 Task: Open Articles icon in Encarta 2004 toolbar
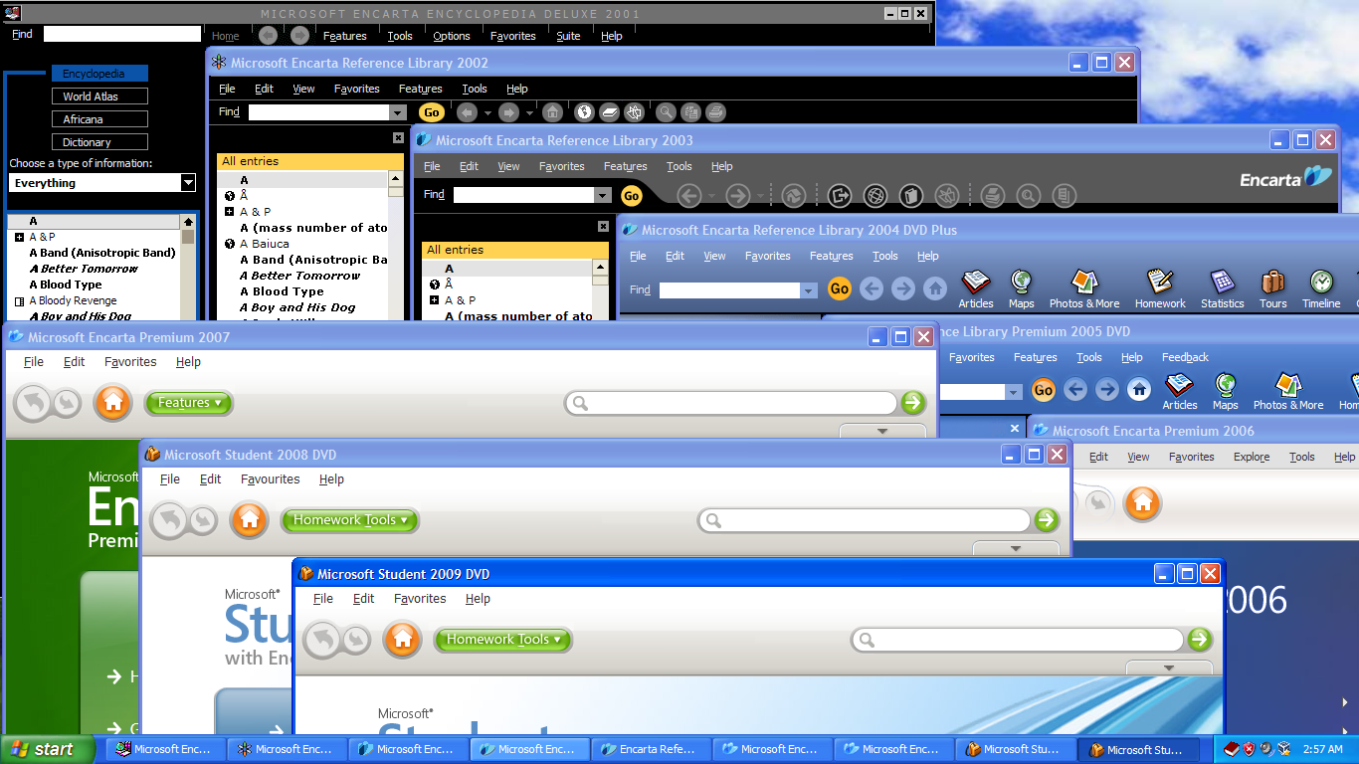[976, 288]
